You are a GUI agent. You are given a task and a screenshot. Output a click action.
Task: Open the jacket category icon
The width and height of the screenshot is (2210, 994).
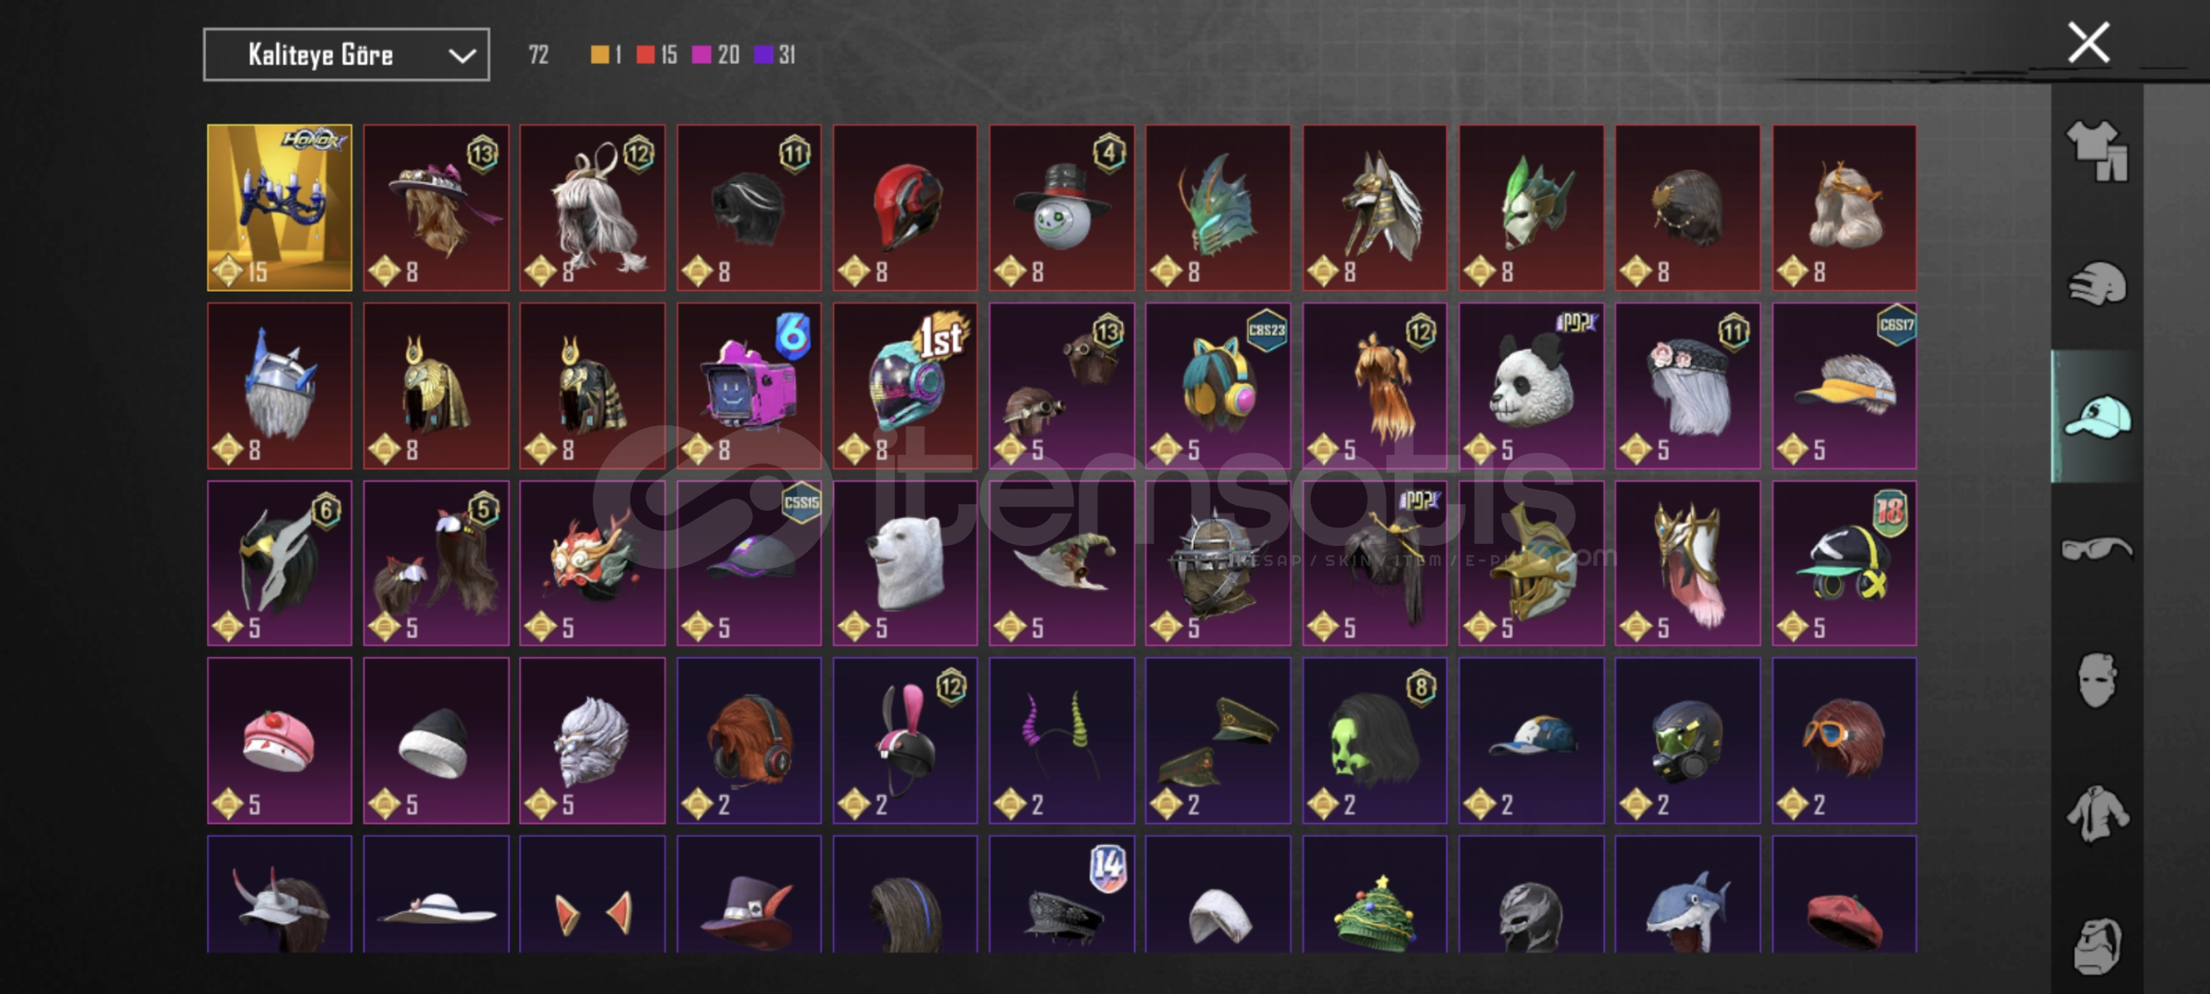click(x=2097, y=814)
